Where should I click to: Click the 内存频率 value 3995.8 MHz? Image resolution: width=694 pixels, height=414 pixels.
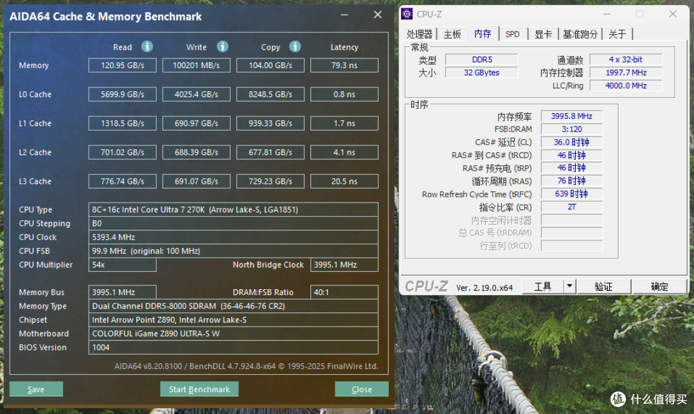pos(571,116)
